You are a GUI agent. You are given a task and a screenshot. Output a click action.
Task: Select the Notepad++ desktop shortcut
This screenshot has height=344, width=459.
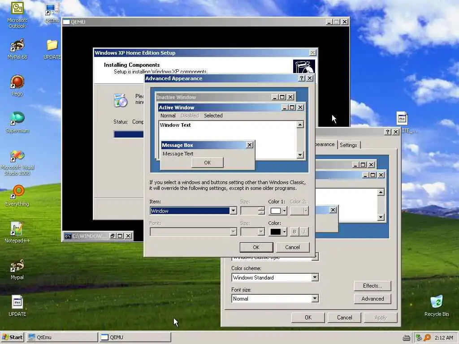click(17, 232)
